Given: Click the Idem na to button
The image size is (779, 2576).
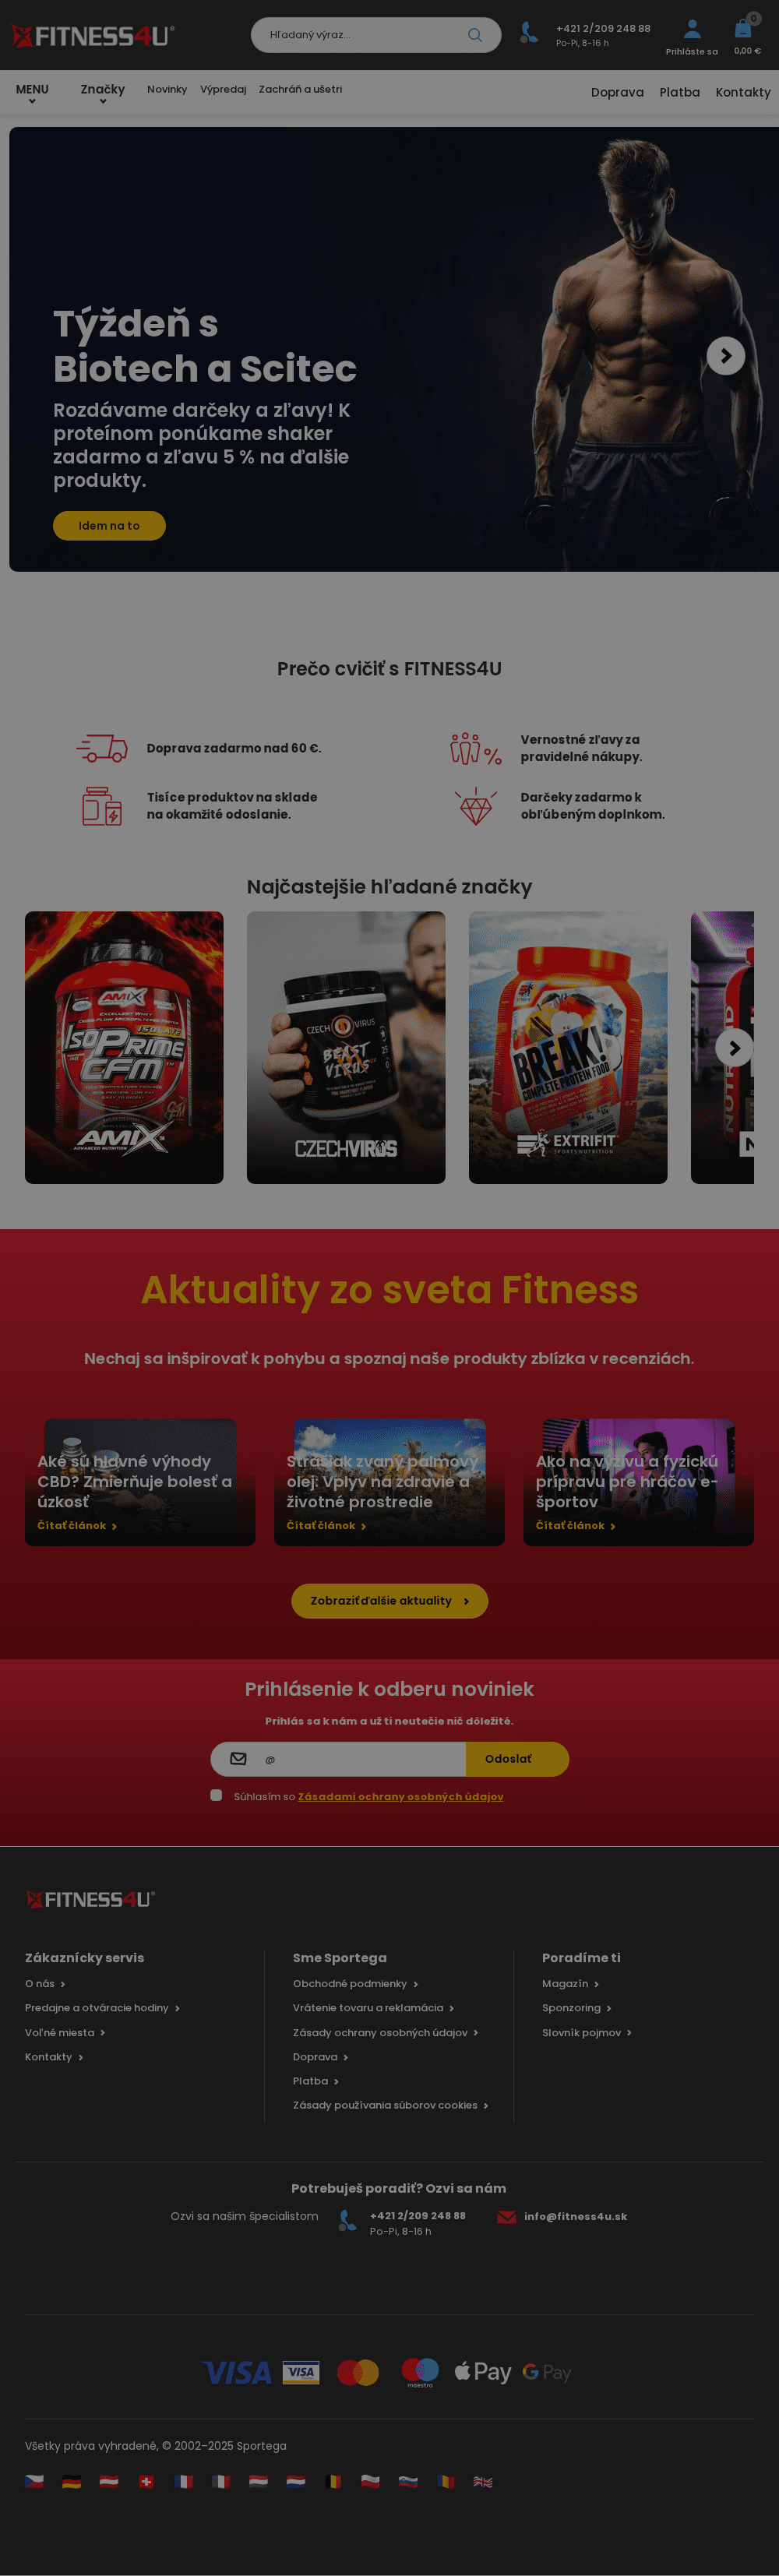Looking at the screenshot, I should [x=109, y=525].
